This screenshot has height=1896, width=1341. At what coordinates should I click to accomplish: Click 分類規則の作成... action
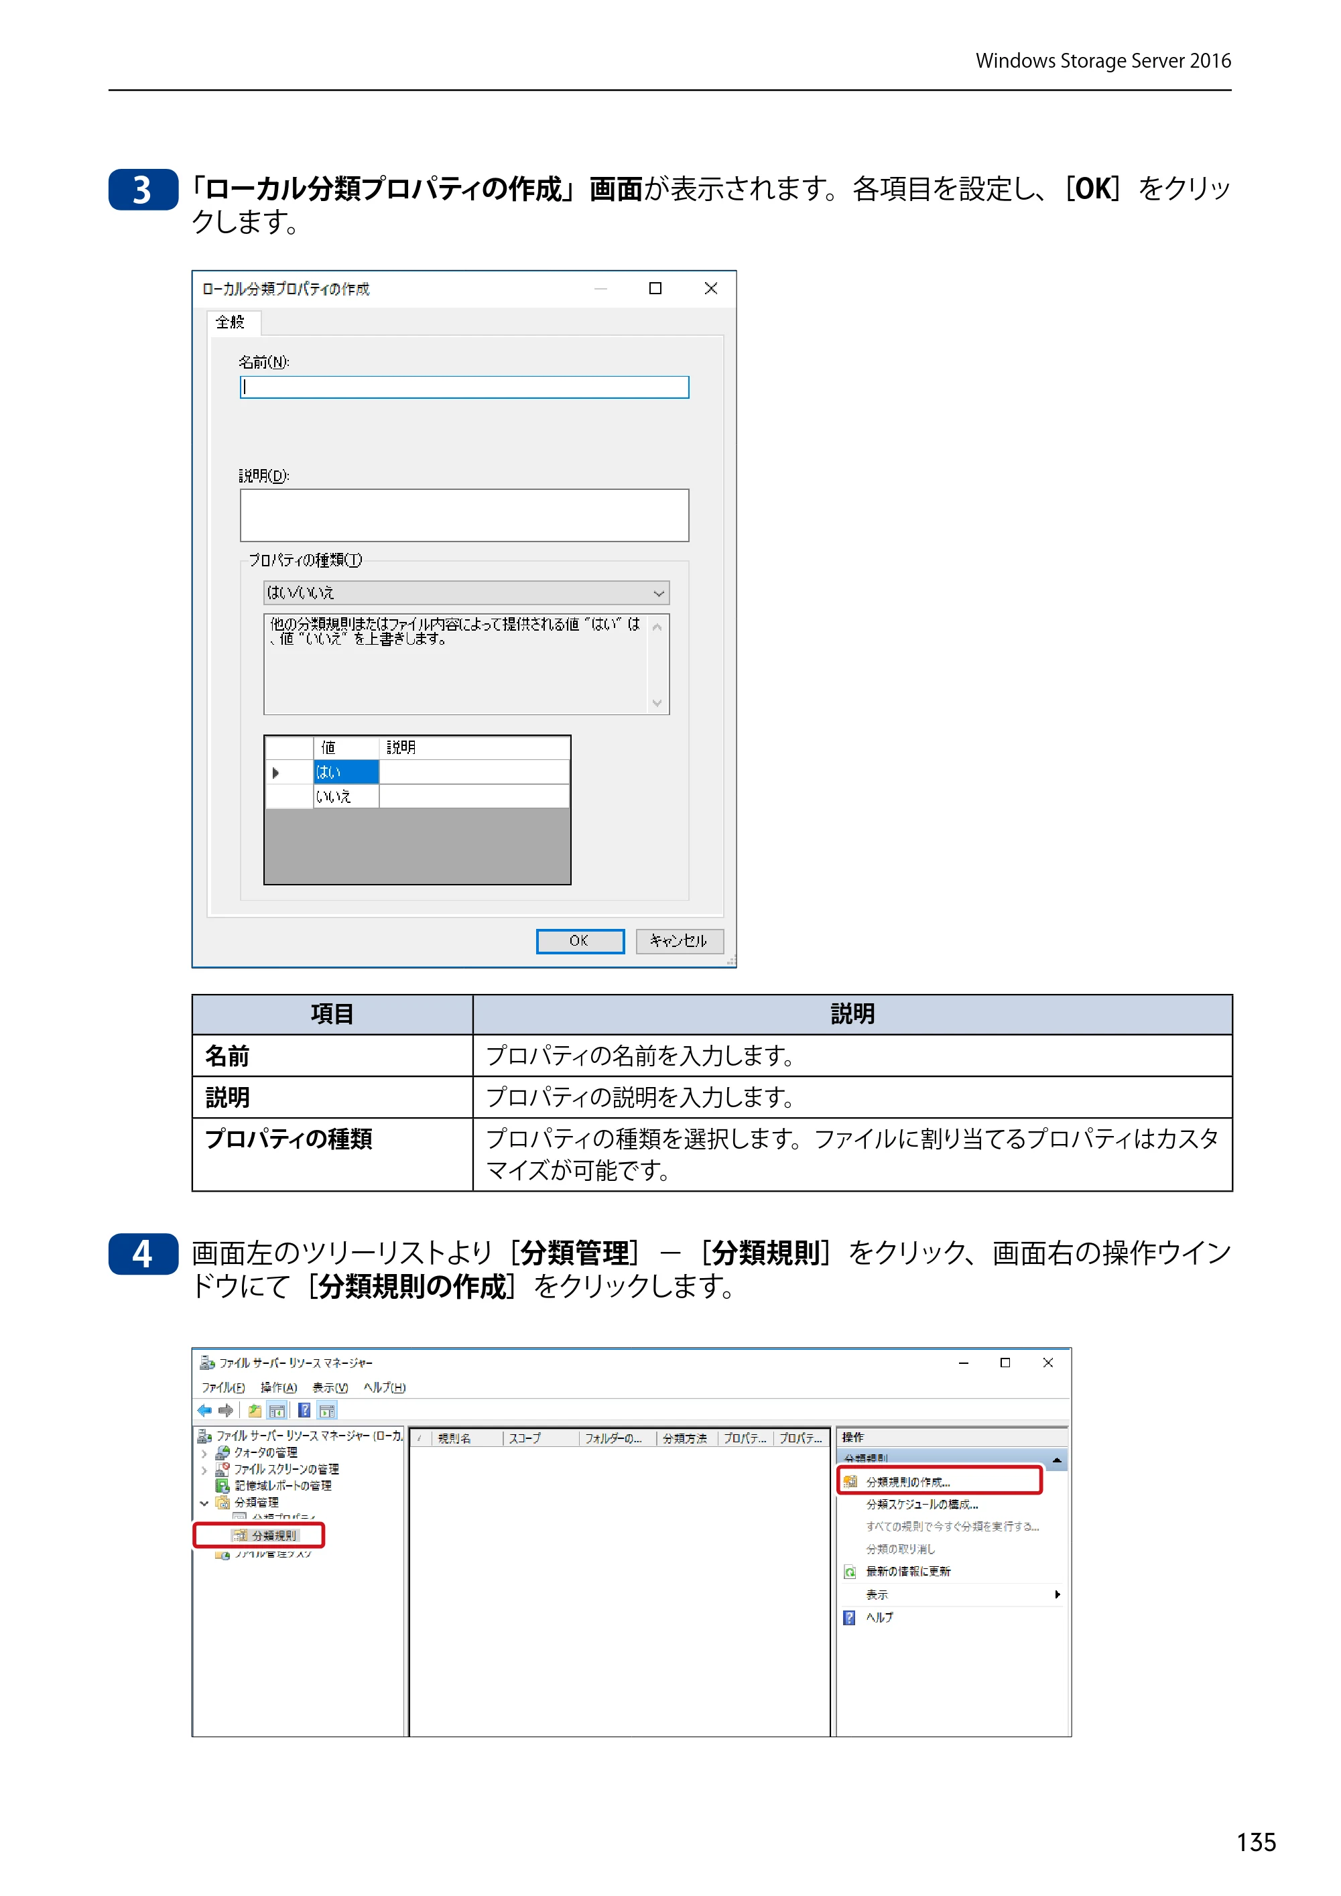click(908, 1481)
